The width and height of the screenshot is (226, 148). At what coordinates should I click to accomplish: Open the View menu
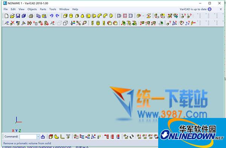[21, 9]
